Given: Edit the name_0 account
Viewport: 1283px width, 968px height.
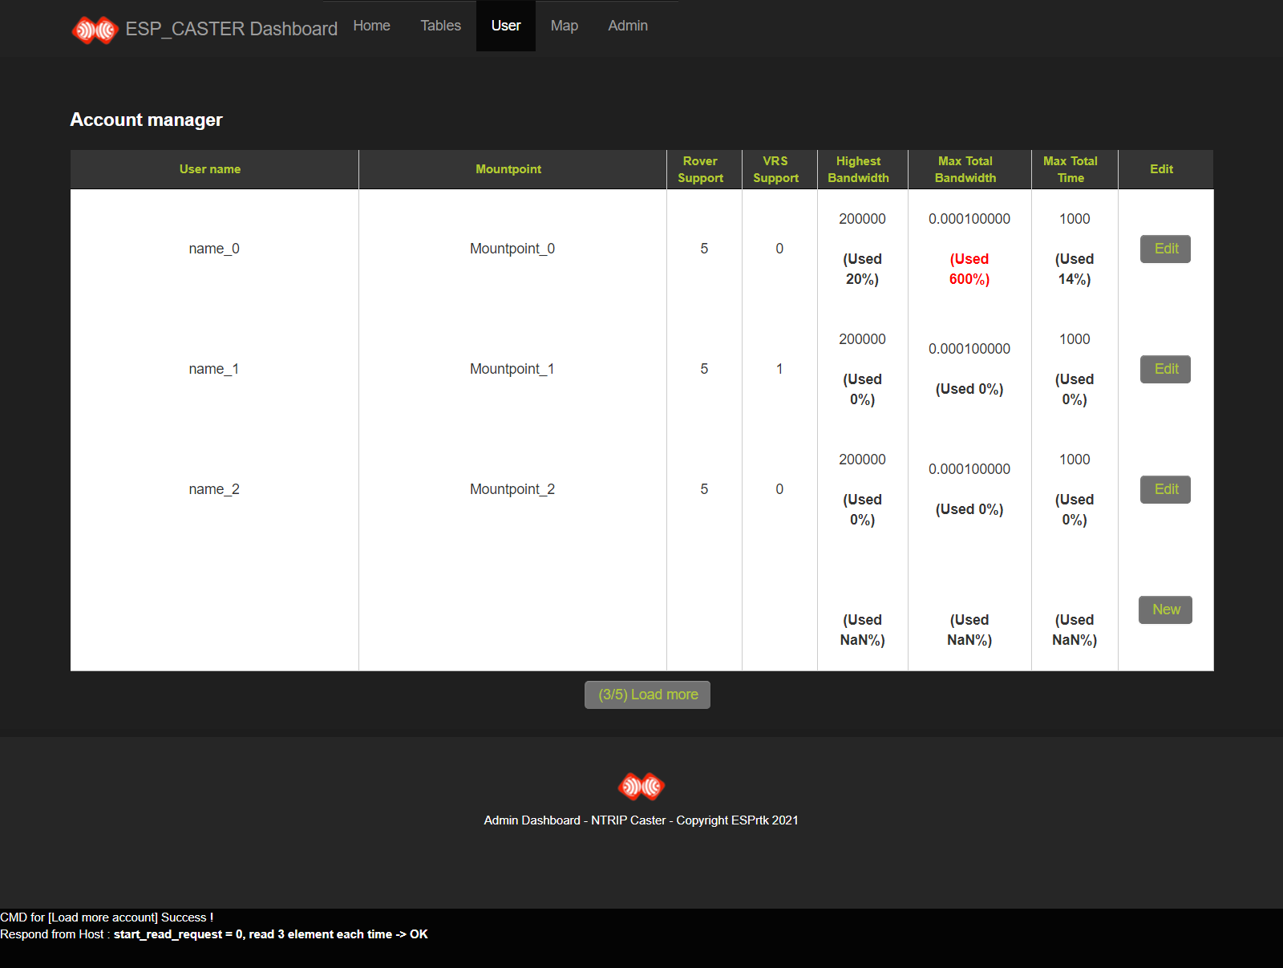Looking at the screenshot, I should pos(1165,249).
